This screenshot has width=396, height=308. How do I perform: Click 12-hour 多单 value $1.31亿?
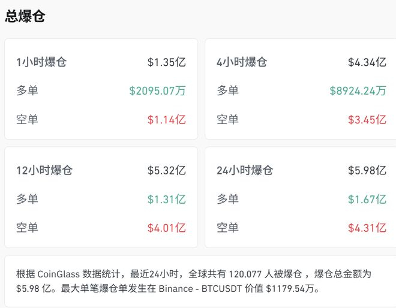[167, 199]
